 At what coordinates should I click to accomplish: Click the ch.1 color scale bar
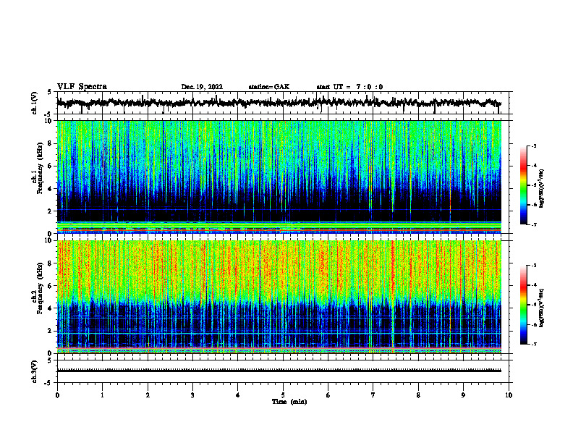click(x=524, y=185)
